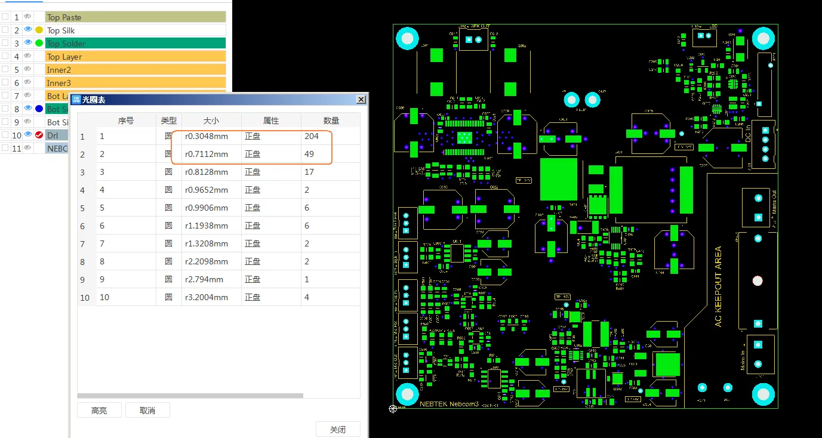Show the Top Layer via eye icon

point(27,56)
